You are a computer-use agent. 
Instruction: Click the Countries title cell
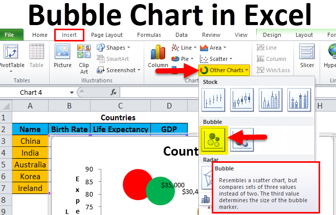pos(118,118)
